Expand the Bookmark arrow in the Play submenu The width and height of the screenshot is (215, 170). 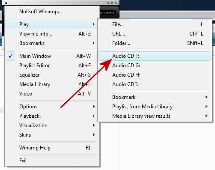click(x=206, y=97)
